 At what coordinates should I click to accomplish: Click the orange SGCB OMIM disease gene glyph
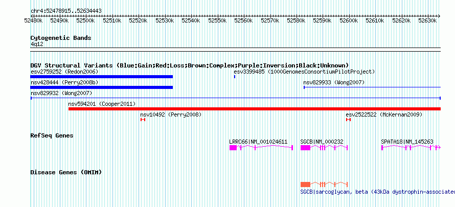324,185
